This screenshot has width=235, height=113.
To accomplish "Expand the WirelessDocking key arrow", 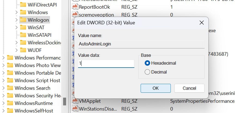I will (x=17, y=43).
